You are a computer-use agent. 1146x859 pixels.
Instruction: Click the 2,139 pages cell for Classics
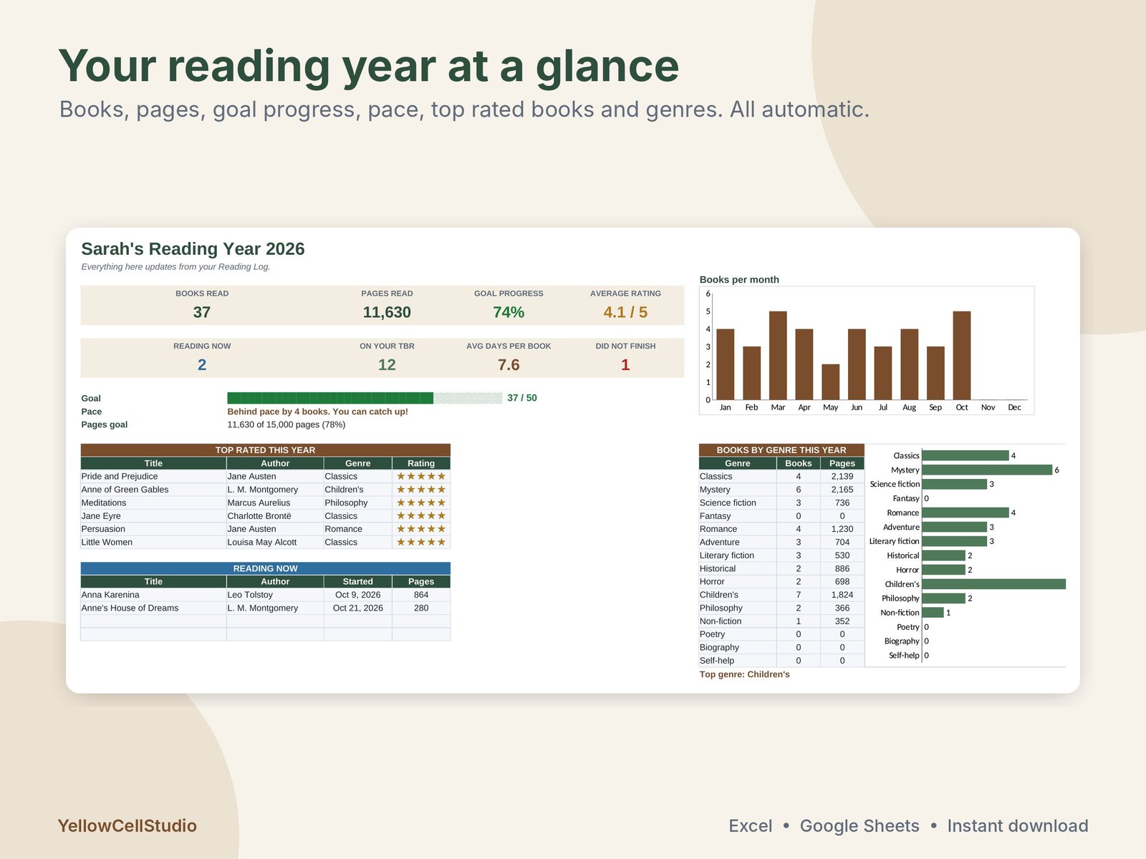842,477
